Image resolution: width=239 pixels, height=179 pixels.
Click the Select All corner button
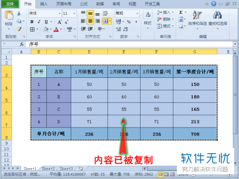pyautogui.click(x=7, y=52)
